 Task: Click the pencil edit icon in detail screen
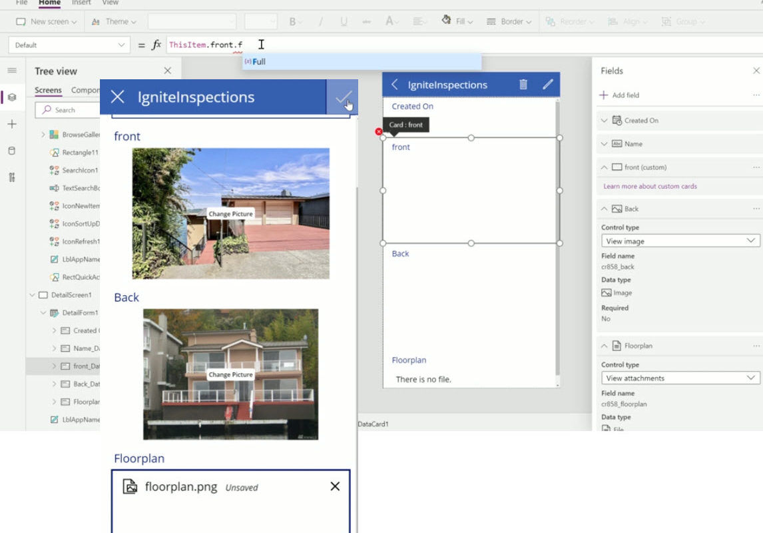pos(548,84)
